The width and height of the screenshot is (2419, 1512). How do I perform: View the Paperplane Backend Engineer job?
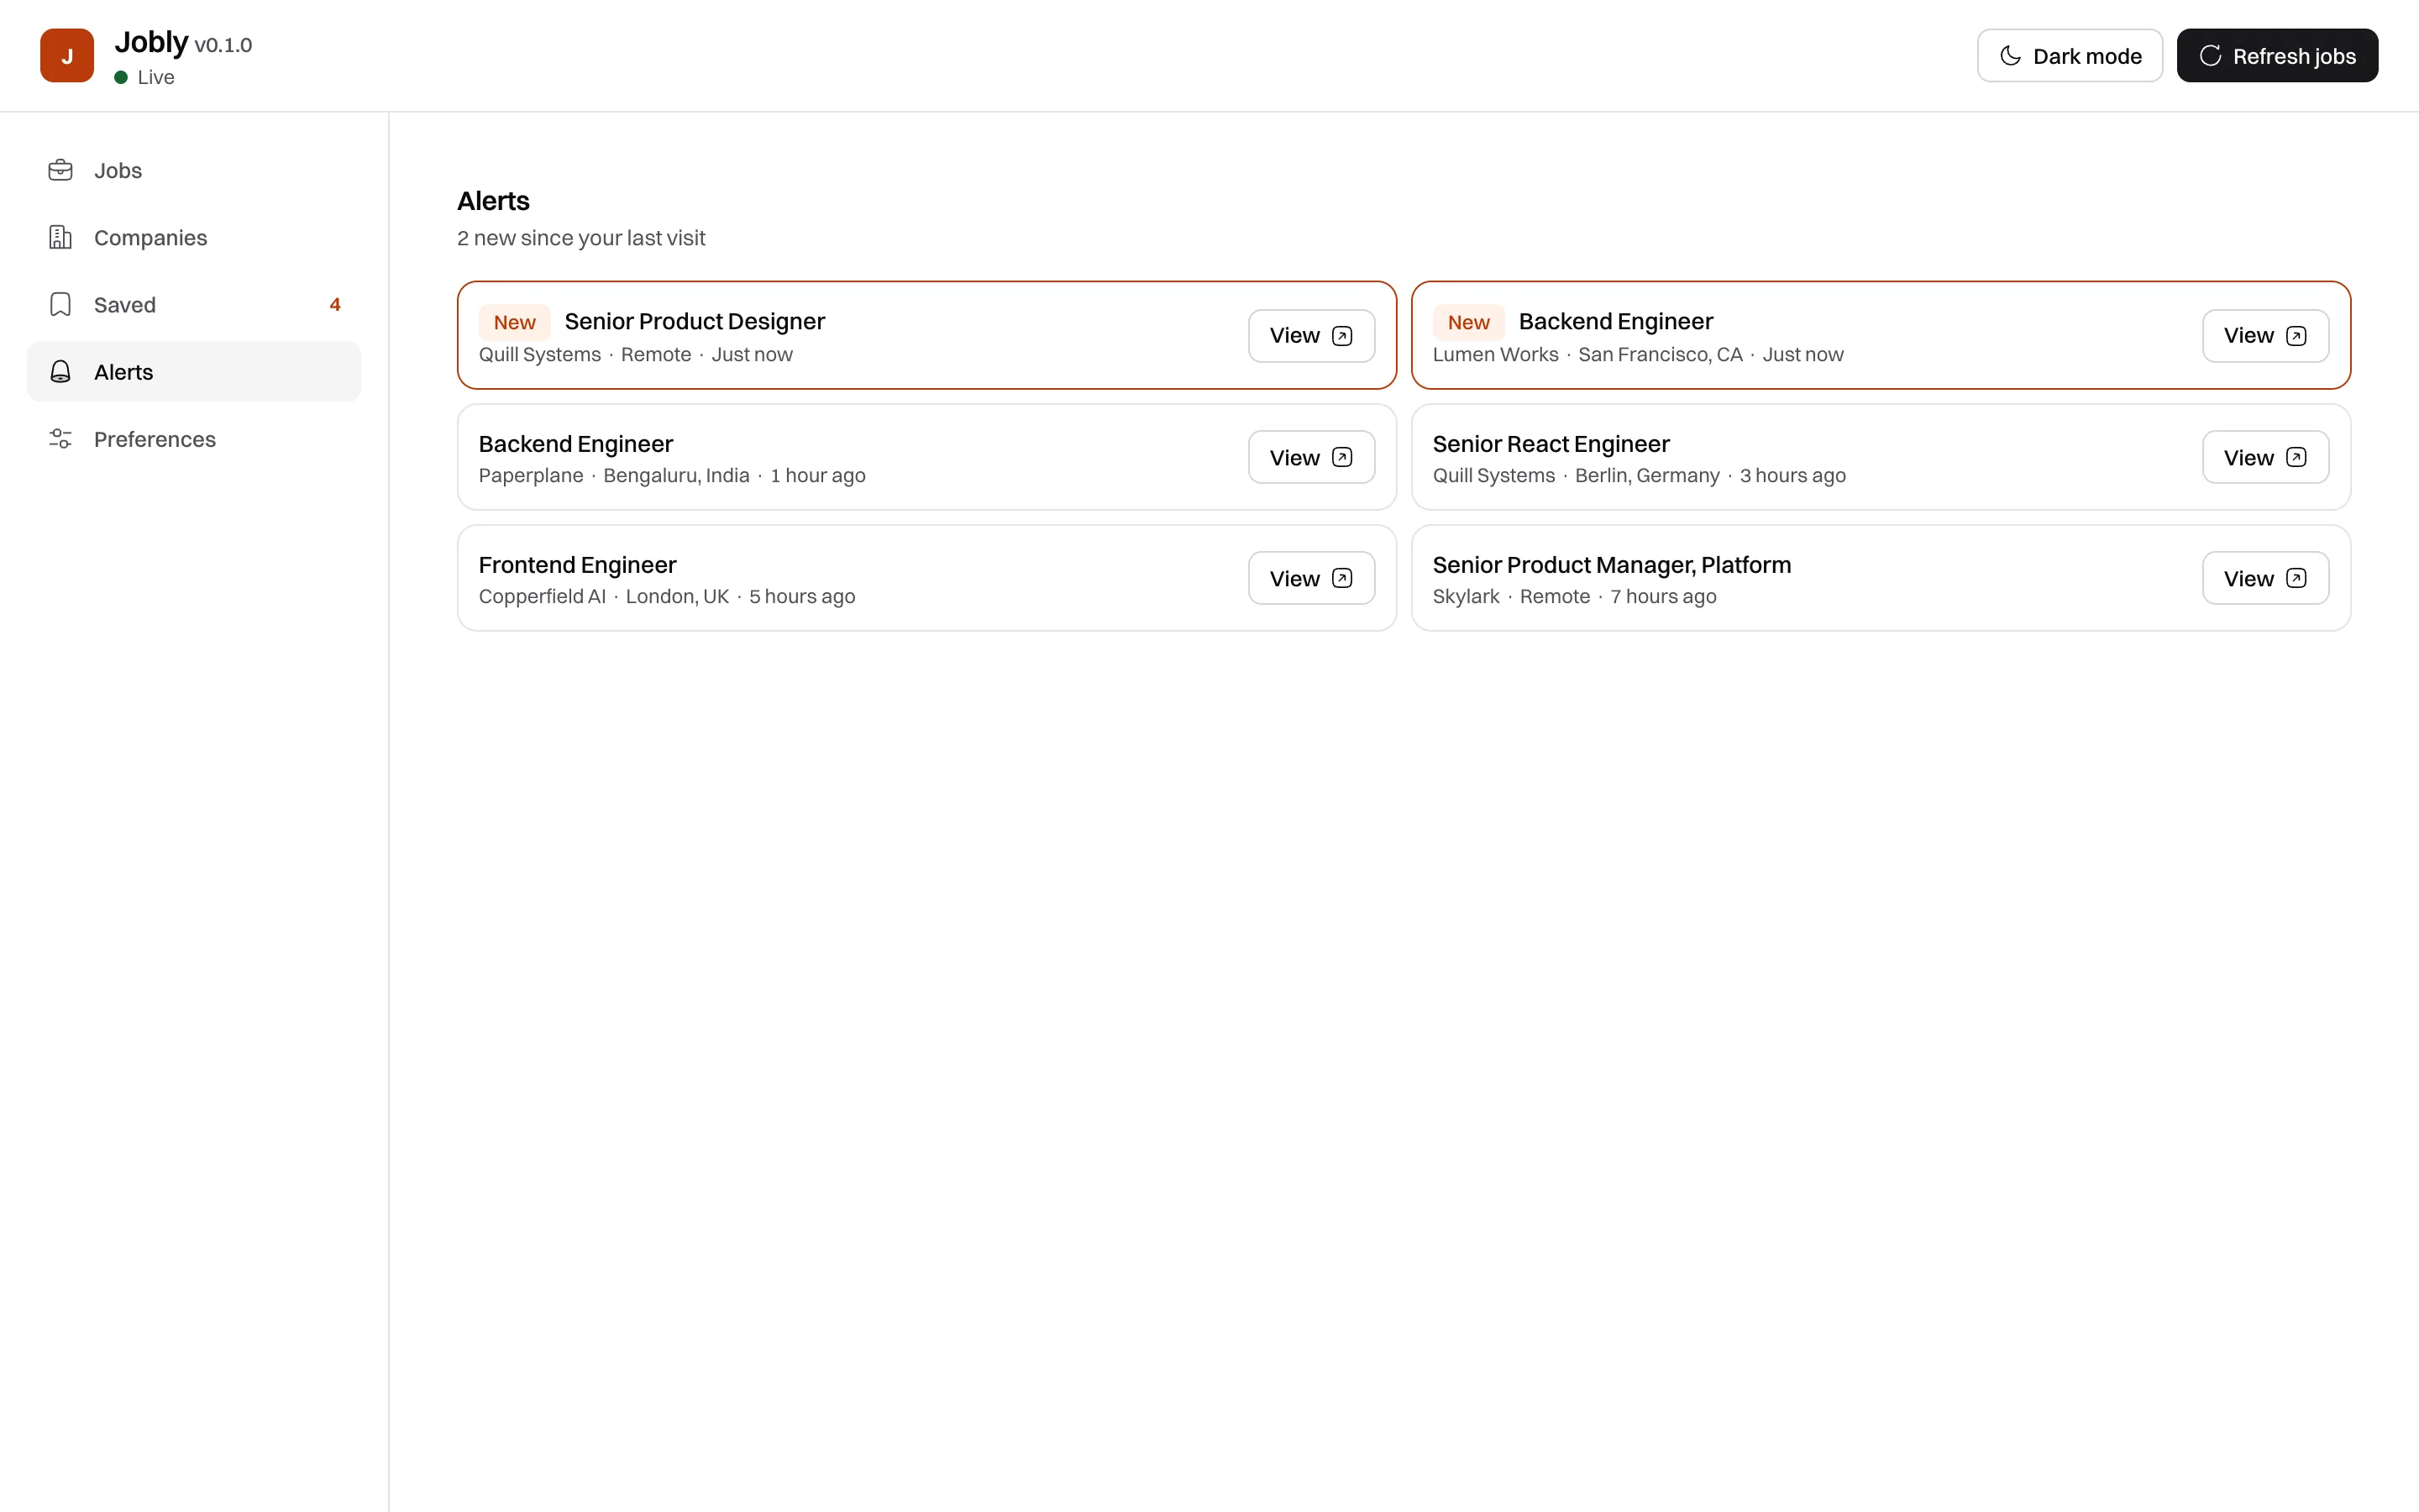click(1311, 457)
